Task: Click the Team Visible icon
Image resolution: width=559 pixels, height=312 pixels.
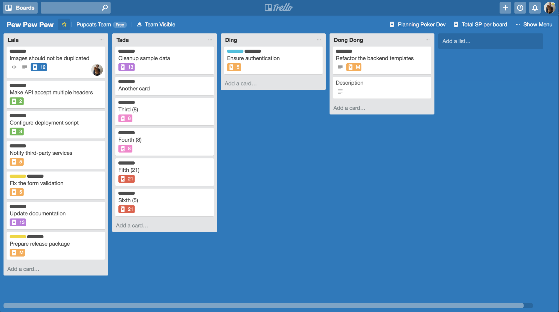Action: [x=139, y=24]
